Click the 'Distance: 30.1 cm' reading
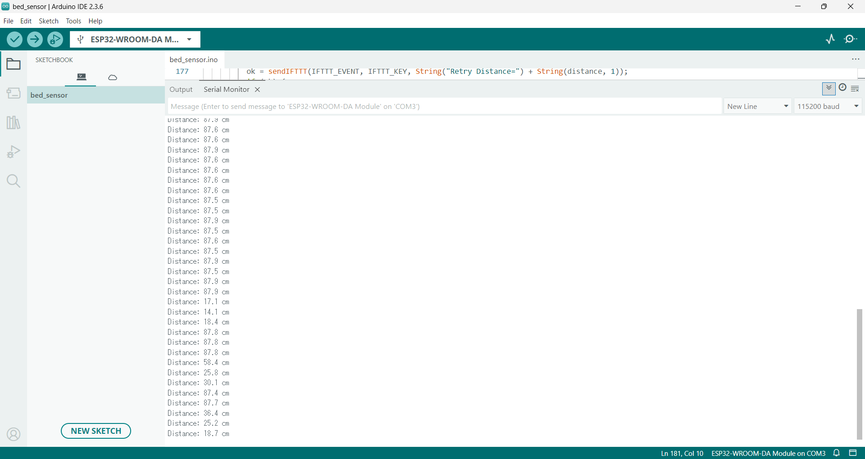This screenshot has height=459, width=865. tap(198, 383)
